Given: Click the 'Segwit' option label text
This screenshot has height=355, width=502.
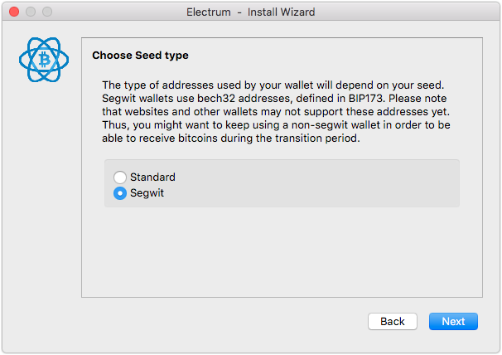Looking at the screenshot, I should coord(147,193).
